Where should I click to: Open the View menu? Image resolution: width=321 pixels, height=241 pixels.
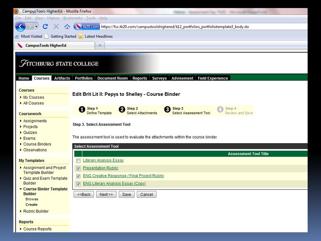(39, 18)
